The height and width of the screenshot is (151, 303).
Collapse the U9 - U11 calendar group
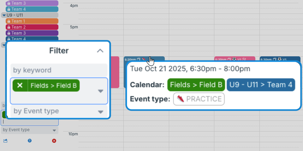4,15
